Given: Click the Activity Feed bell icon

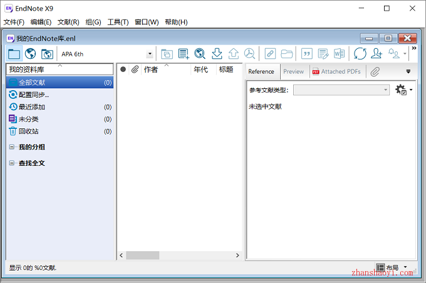Looking at the screenshot, I should tap(393, 54).
